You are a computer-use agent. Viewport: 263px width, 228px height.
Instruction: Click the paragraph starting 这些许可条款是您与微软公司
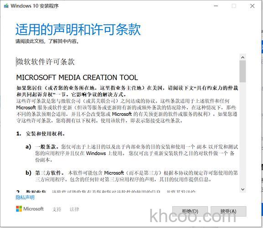(x=127, y=111)
